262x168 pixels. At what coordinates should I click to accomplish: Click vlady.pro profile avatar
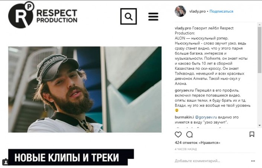point(180,11)
